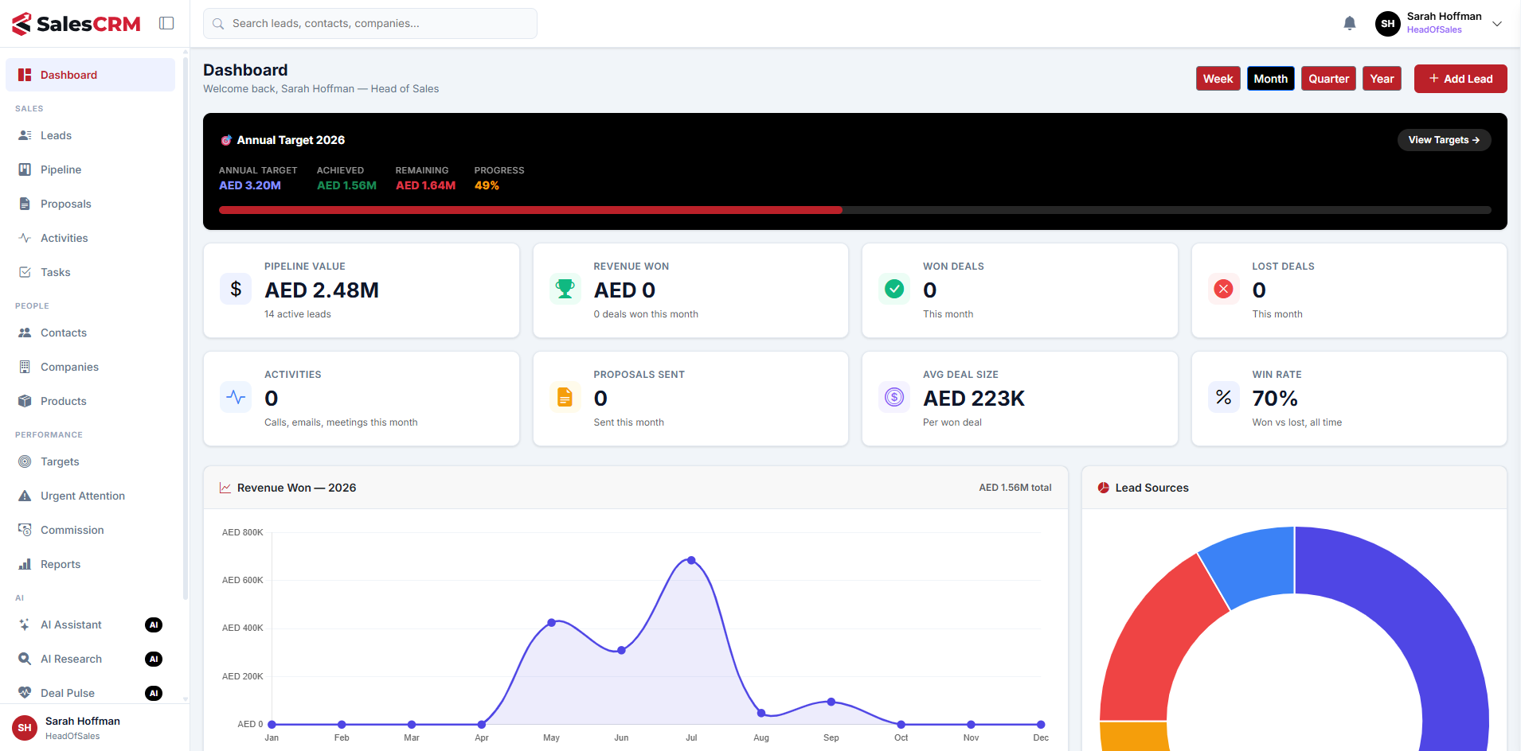The image size is (1521, 751).
Task: Click the orange donut chart segment
Action: coord(1133,737)
